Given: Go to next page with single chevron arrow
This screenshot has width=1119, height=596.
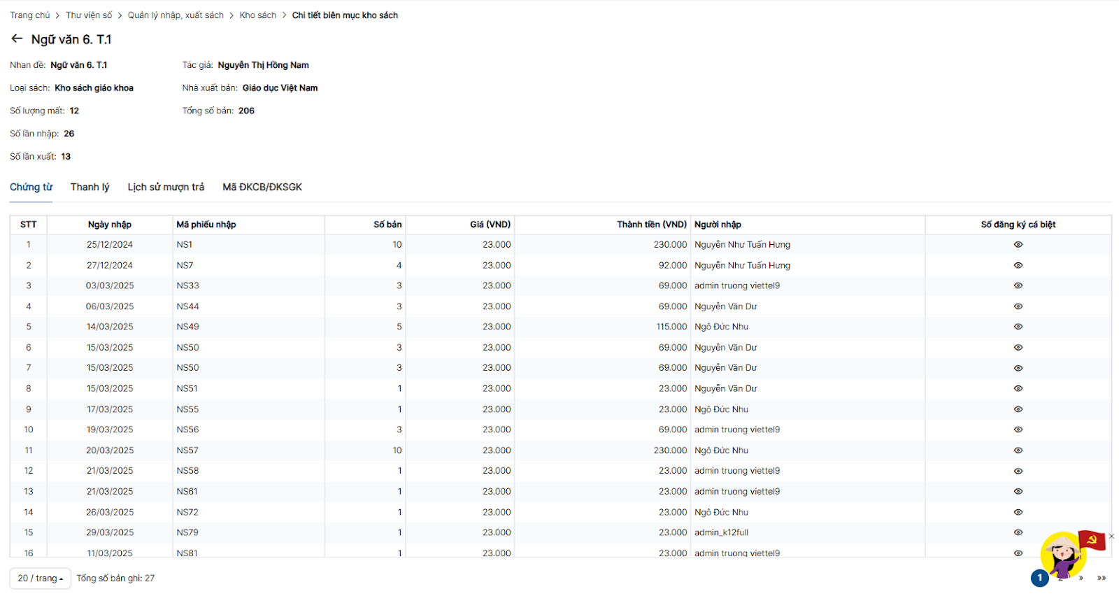Looking at the screenshot, I should click(1081, 579).
